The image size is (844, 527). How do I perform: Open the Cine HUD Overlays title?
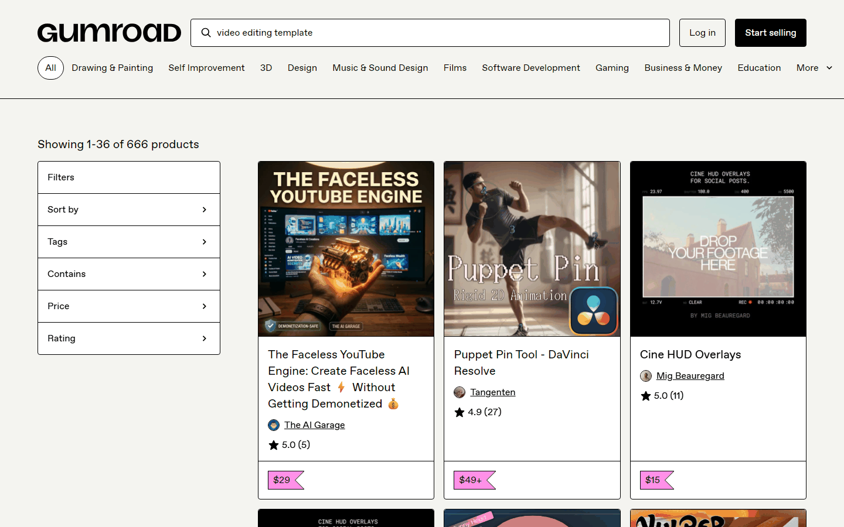tap(690, 355)
